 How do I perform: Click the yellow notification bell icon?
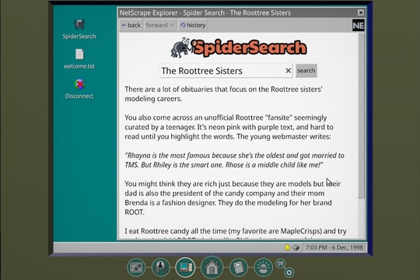click(287, 247)
